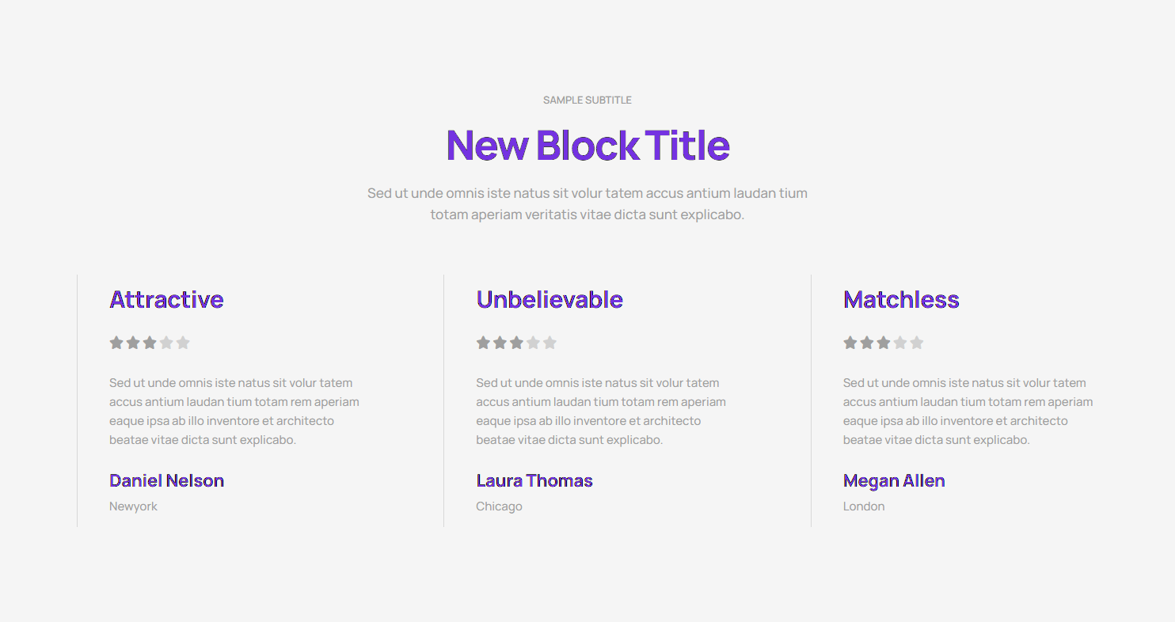Click the Attractive review heading
This screenshot has height=622, width=1175.
pos(166,300)
